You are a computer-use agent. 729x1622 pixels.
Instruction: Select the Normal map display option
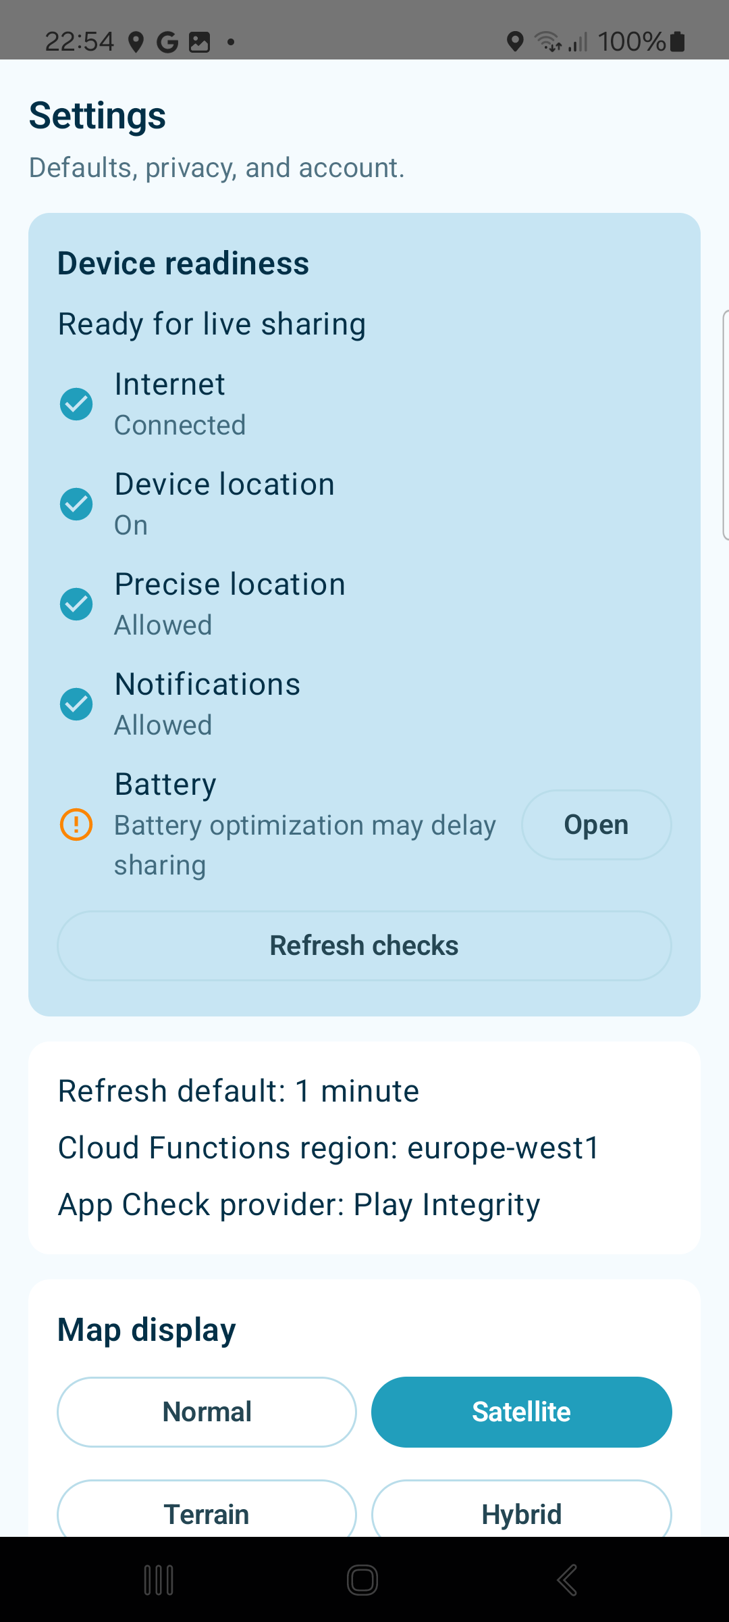point(207,1412)
